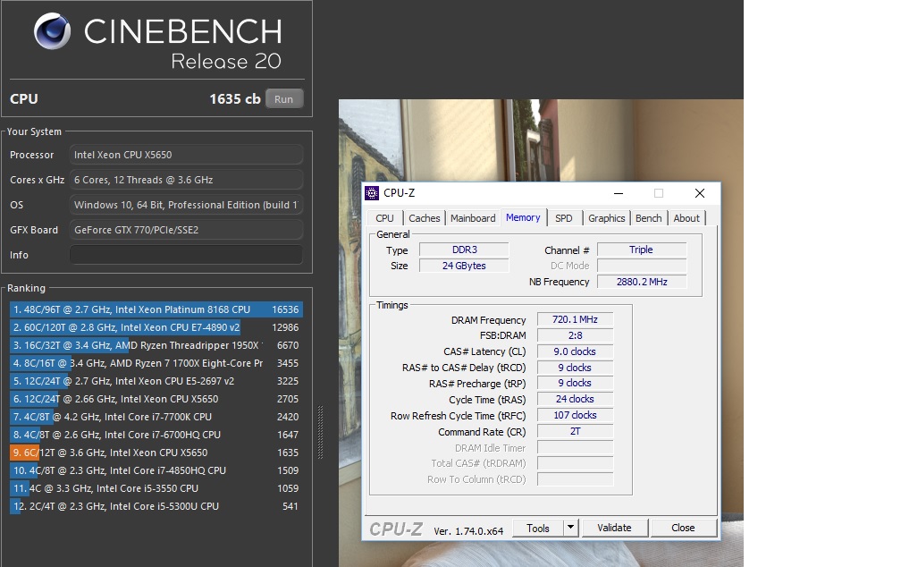Select ranking row Core i7-7700K CPU
Image resolution: width=901 pixels, height=567 pixels.
[156, 417]
